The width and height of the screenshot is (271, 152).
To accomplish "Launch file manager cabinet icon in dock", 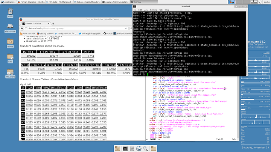I will coord(132,149).
